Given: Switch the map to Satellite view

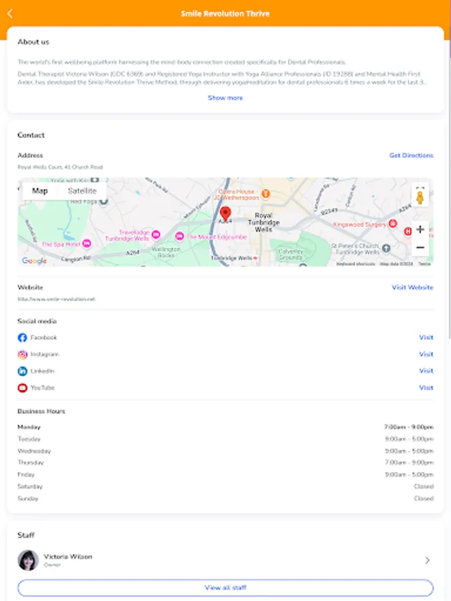Looking at the screenshot, I should click(x=82, y=191).
